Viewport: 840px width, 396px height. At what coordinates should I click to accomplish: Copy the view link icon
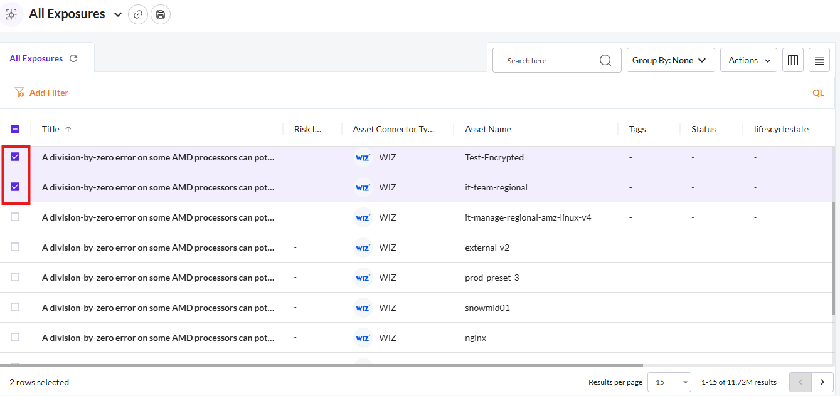(x=138, y=14)
